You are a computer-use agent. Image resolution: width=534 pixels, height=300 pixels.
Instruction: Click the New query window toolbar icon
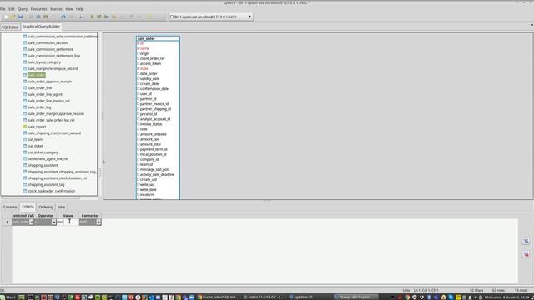pyautogui.click(x=6, y=17)
